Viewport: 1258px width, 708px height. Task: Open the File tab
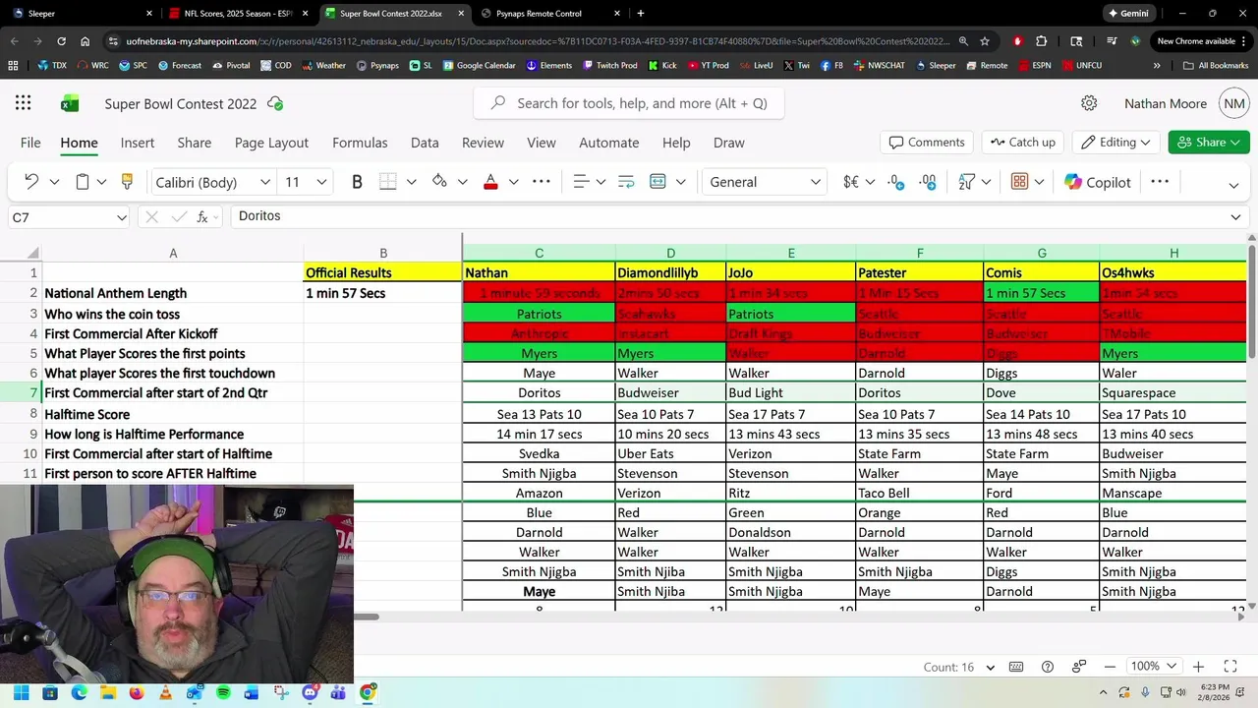[30, 143]
